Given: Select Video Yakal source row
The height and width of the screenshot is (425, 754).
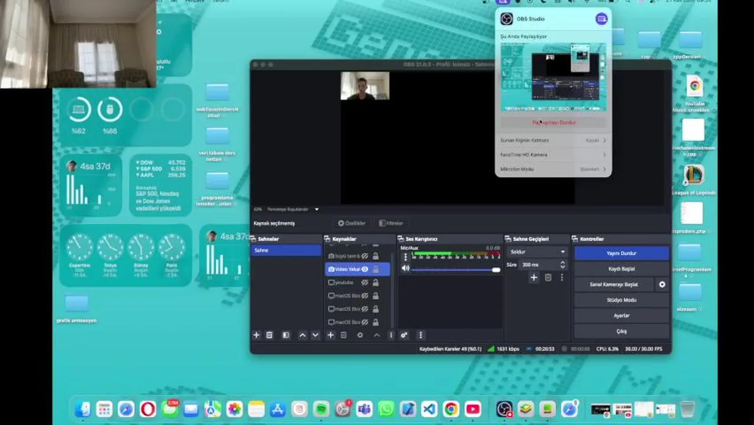Looking at the screenshot, I should tap(357, 269).
